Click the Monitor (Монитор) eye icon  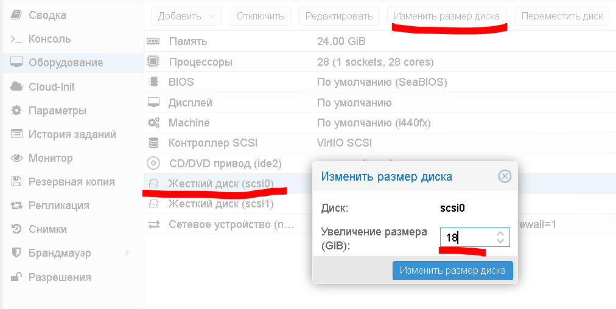point(16,158)
